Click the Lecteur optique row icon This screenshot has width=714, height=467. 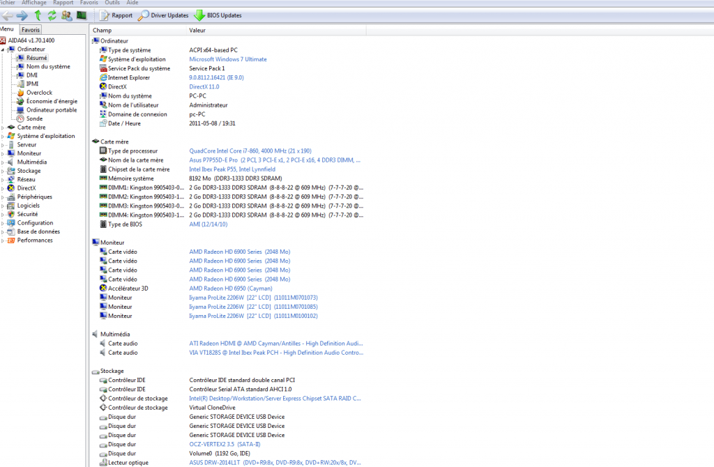(103, 462)
